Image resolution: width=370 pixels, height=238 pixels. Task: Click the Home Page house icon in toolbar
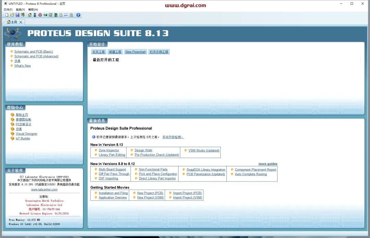coord(29,15)
